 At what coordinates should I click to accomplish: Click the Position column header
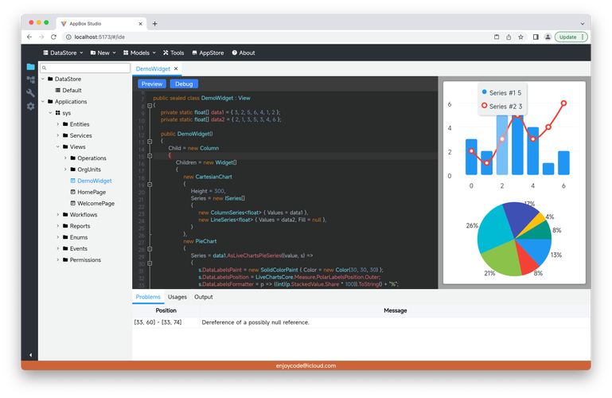[x=166, y=310]
